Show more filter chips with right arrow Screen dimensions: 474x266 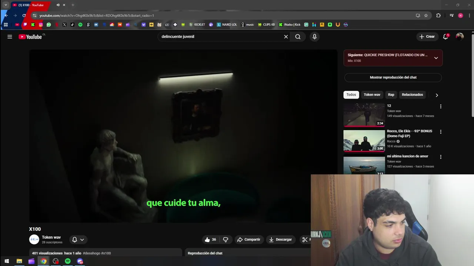click(437, 95)
